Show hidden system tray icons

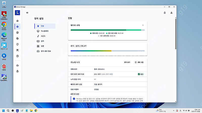(x=174, y=110)
